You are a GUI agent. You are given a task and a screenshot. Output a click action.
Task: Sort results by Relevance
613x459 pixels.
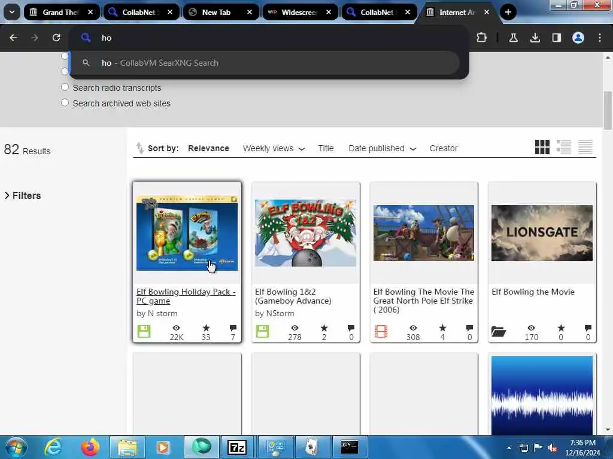[x=208, y=148]
